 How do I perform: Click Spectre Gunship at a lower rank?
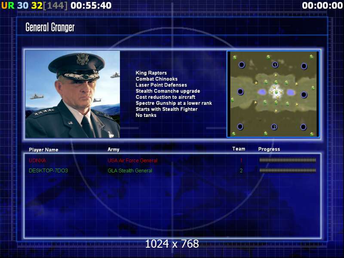pos(174,103)
